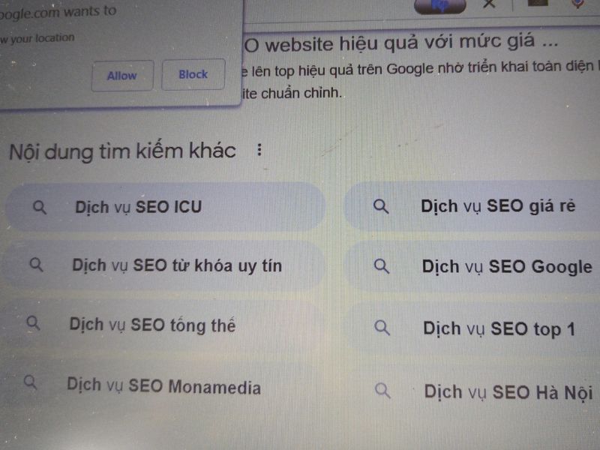Select the related search Dịch vụ SEO ICU

pyautogui.click(x=138, y=207)
